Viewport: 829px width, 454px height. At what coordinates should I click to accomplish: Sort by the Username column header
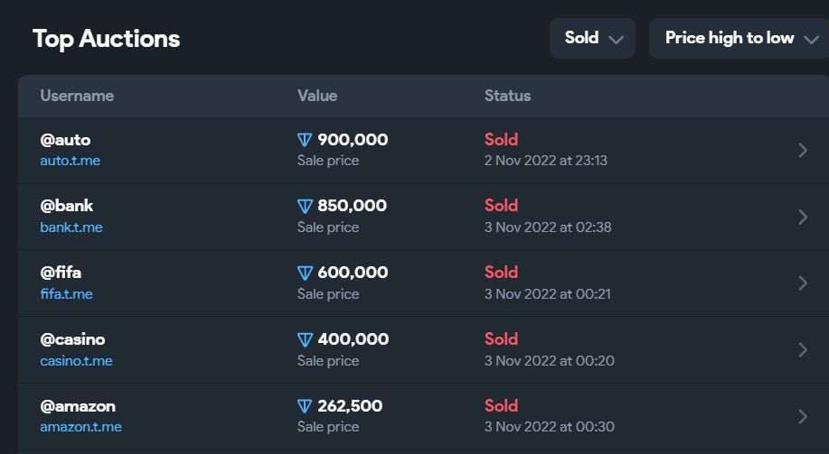click(x=77, y=96)
